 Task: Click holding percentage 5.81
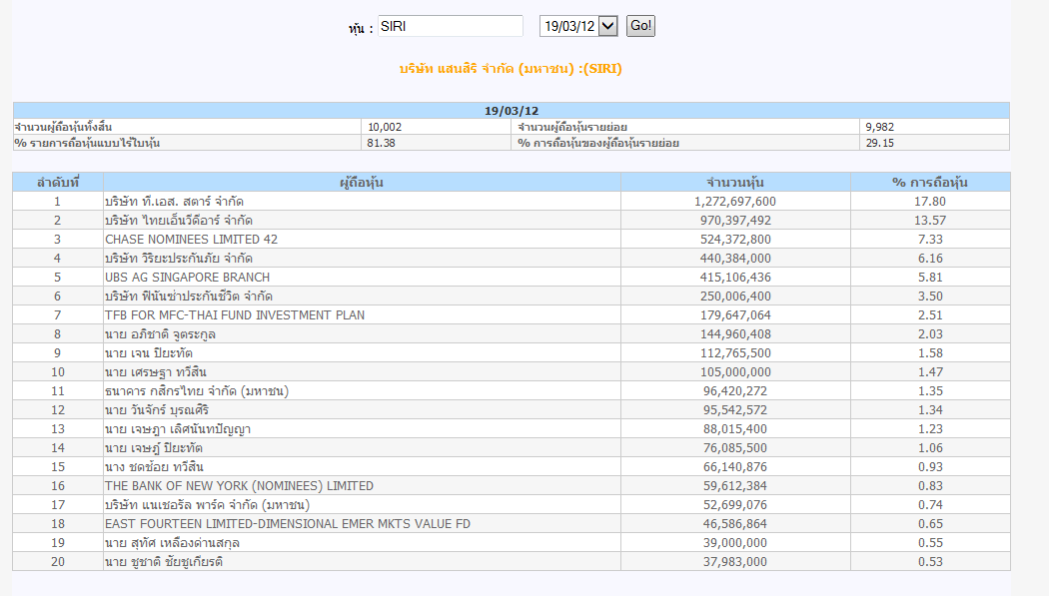tap(930, 278)
